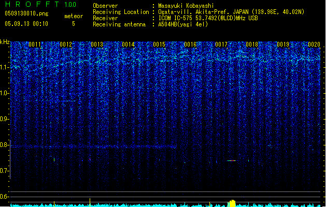
Task: Click the 0.6 kHz axis tick label
Action: 4,197
